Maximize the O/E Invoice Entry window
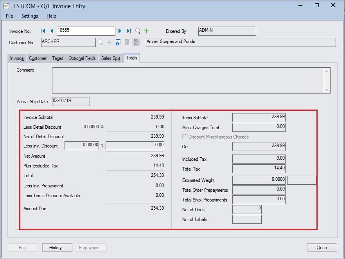The height and width of the screenshot is (259, 345). tap(317, 5)
